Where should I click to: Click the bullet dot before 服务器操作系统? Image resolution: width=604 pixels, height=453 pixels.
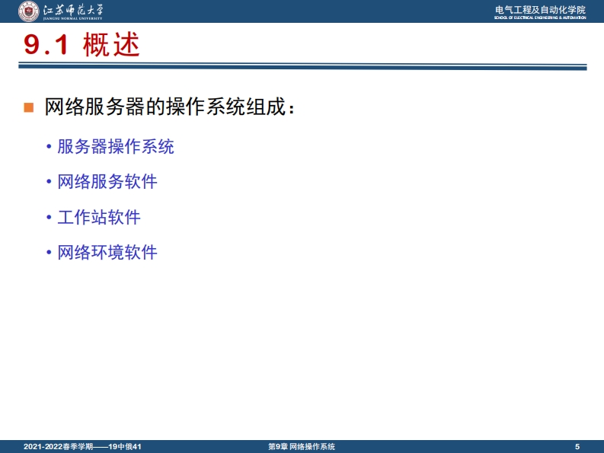point(50,147)
